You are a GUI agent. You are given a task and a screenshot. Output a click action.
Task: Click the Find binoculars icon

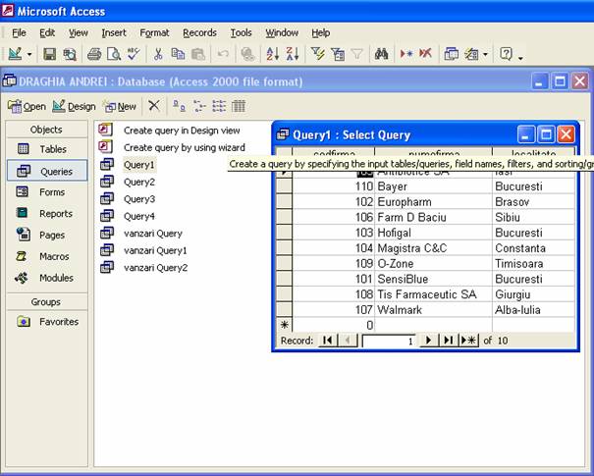click(382, 55)
